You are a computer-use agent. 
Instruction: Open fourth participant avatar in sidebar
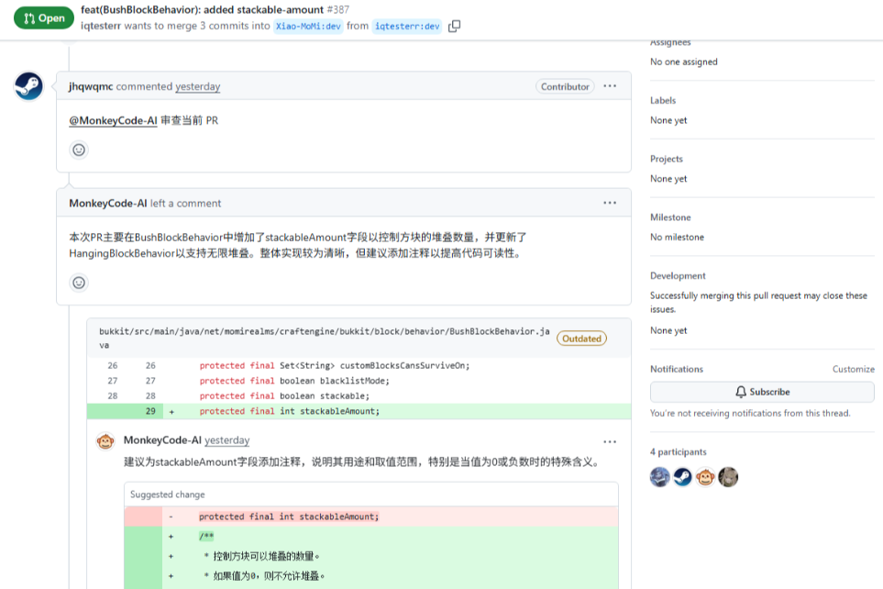pyautogui.click(x=728, y=477)
